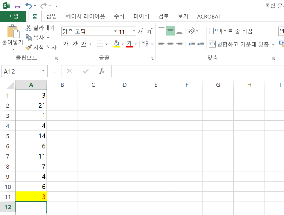Click the Name Box showing A12

(x=22, y=71)
